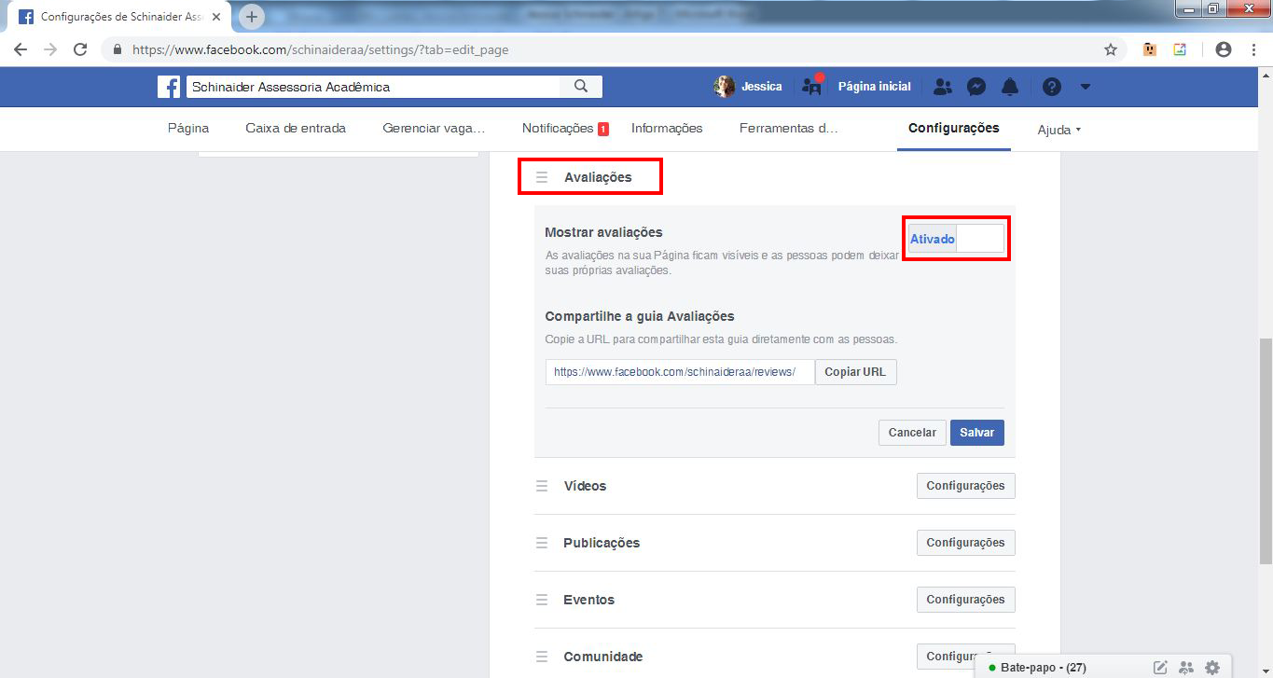Click the reviews URL text field
Image resolution: width=1273 pixels, height=678 pixels.
[x=680, y=372]
